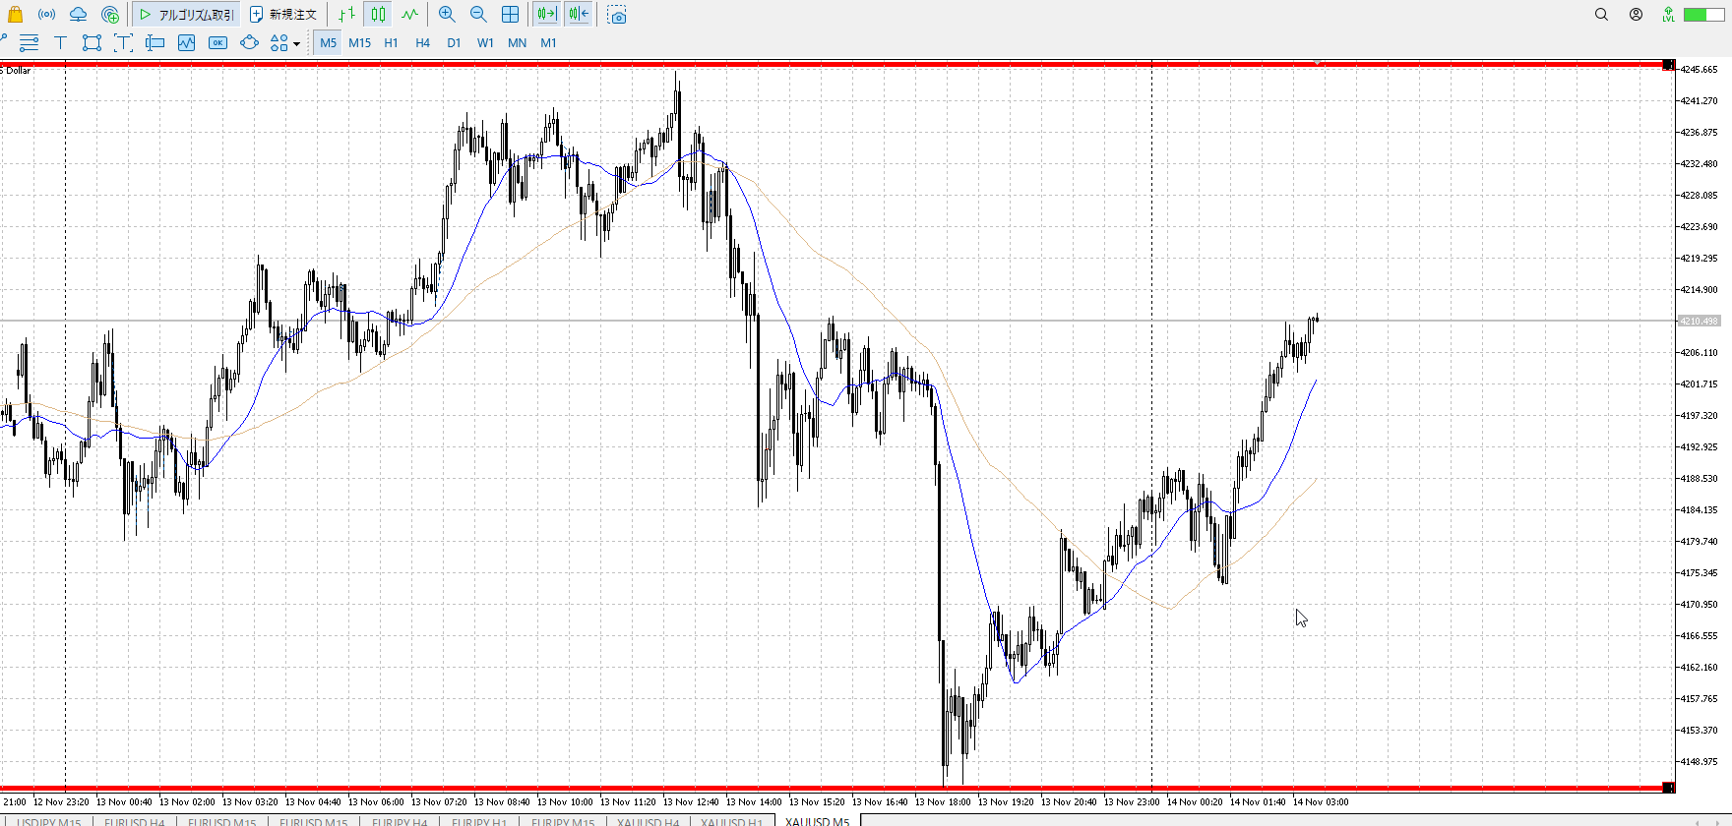
Task: Zoom out of the chart
Action: 478,15
